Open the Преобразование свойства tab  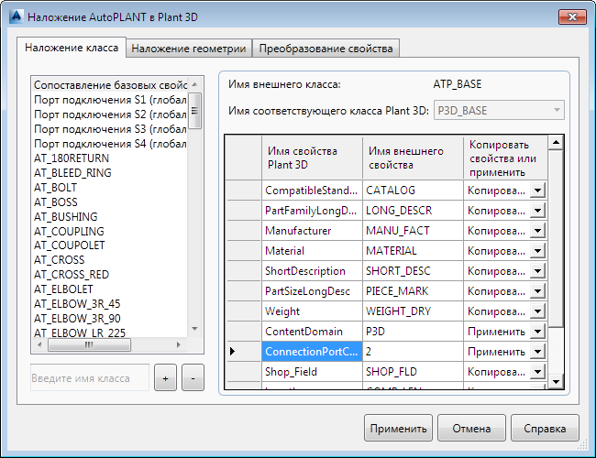(326, 49)
